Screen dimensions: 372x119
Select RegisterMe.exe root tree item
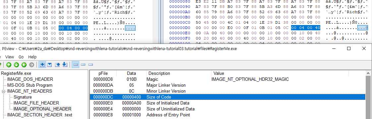[x=16, y=74]
